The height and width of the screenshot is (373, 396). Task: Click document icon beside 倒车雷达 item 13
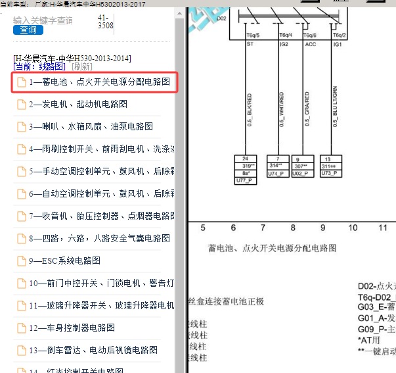click(22, 350)
